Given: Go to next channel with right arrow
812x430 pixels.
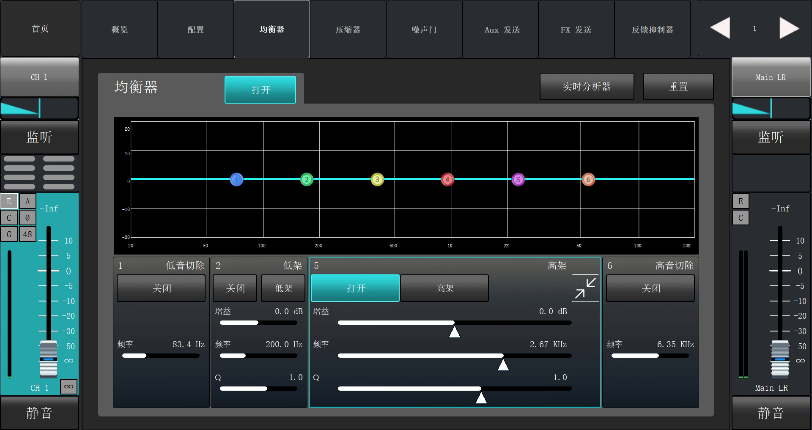Looking at the screenshot, I should (x=789, y=28).
